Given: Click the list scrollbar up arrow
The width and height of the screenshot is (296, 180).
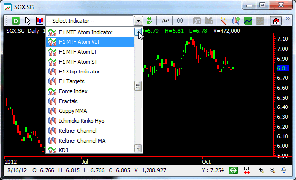Looking at the screenshot, I should [138, 32].
